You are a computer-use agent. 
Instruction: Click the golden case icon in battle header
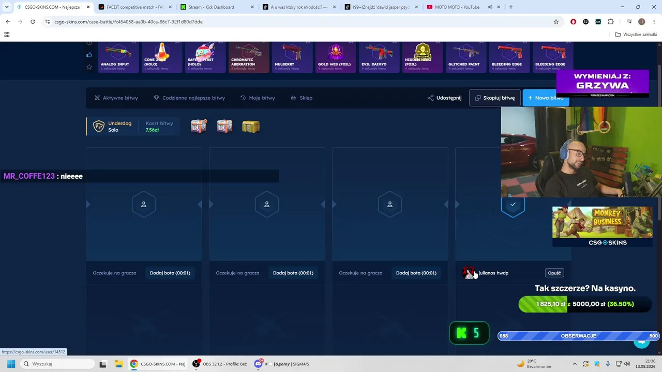coord(251,127)
